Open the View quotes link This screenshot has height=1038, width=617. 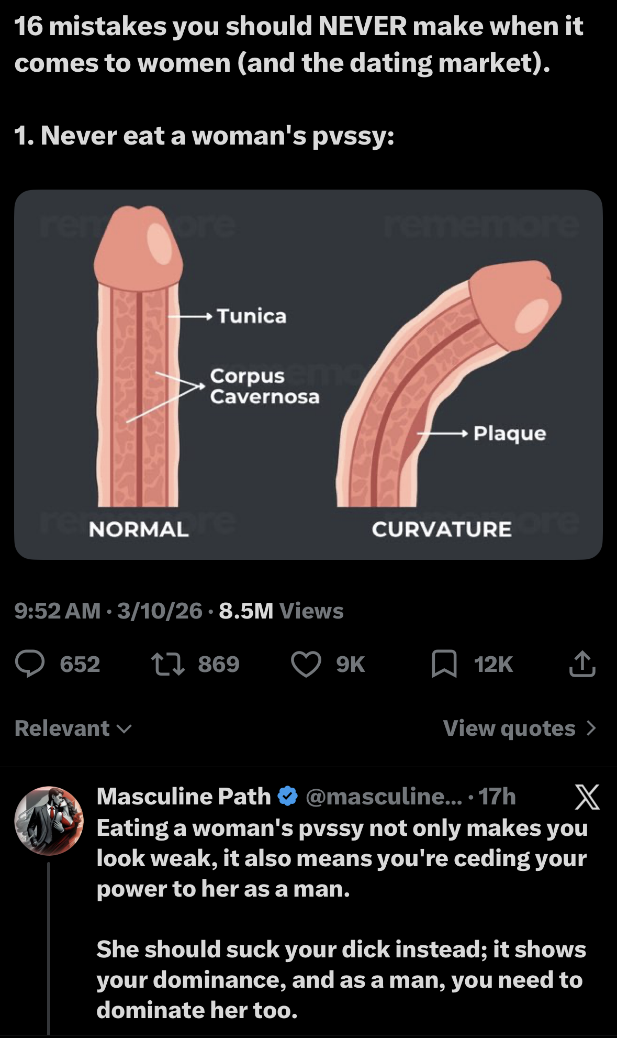509,728
